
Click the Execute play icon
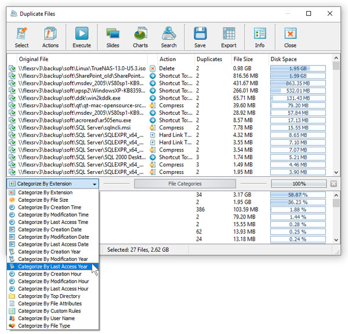click(x=82, y=37)
